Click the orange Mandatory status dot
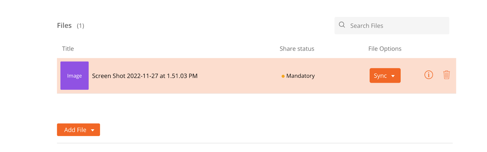Viewport: 487px width, 152px height. click(x=283, y=76)
